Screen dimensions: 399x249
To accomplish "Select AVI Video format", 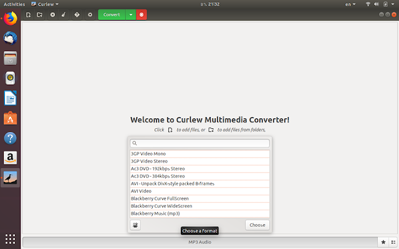I will [x=199, y=191].
